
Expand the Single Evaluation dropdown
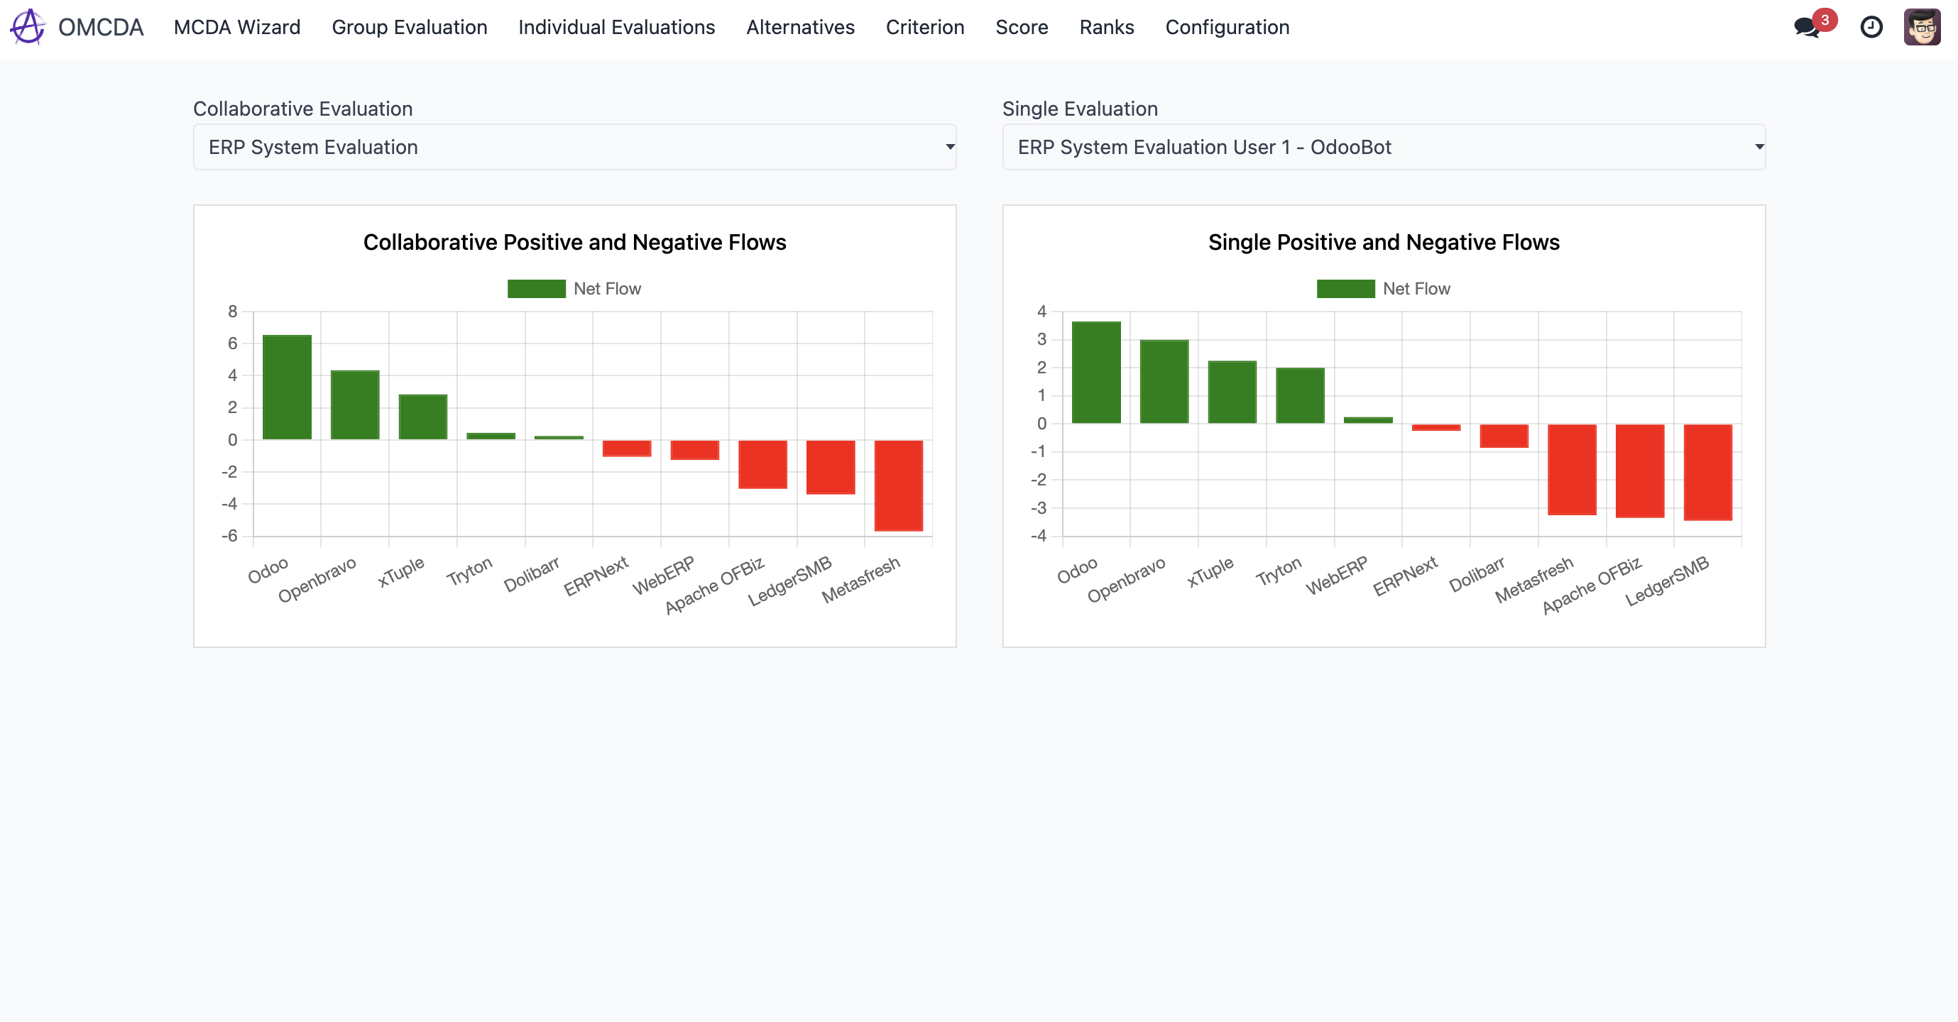[x=1384, y=147]
